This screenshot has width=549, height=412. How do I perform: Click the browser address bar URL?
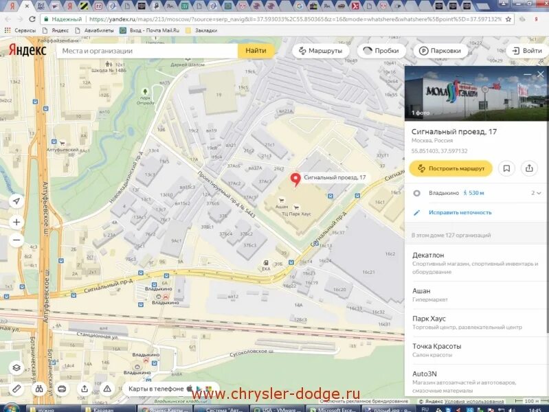tap(294, 19)
